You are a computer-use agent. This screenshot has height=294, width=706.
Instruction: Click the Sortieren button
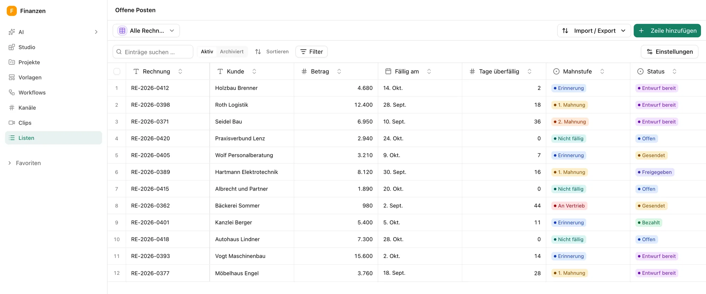pyautogui.click(x=272, y=52)
